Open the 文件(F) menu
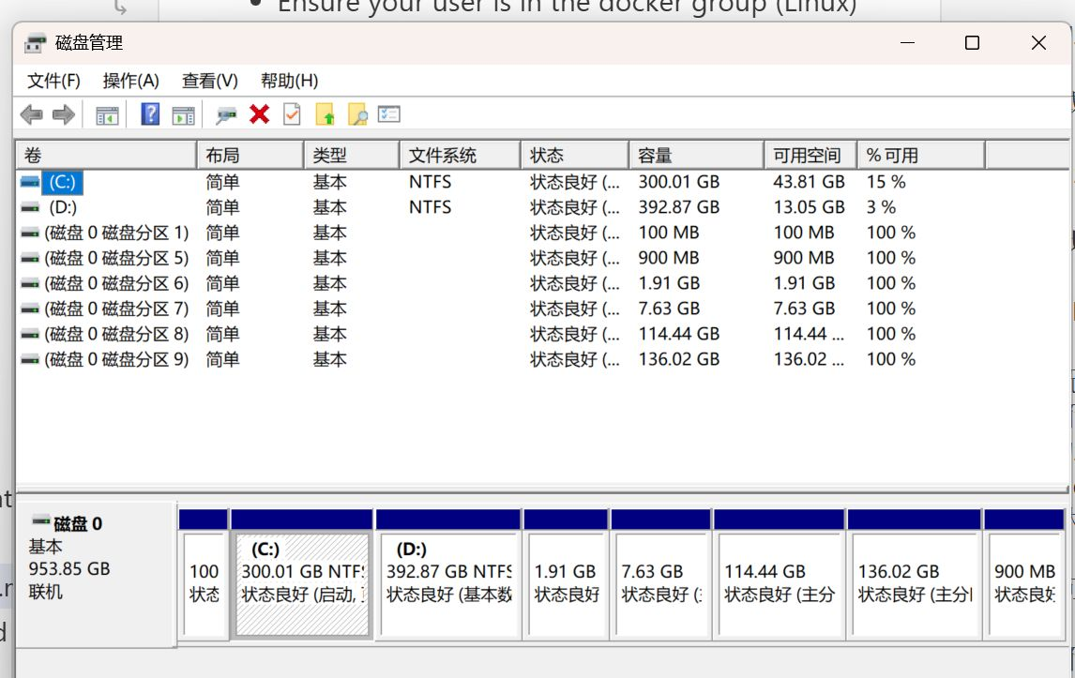The height and width of the screenshot is (678, 1075). coord(53,81)
